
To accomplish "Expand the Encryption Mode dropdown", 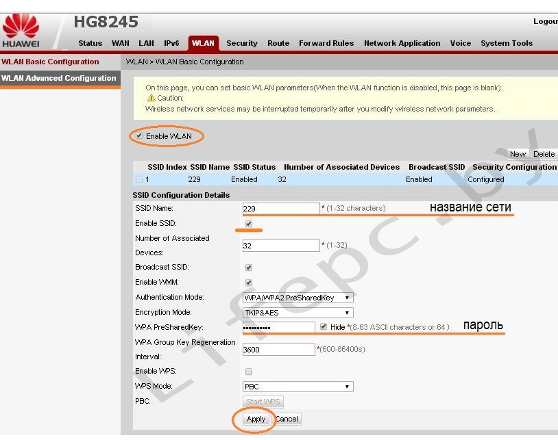I will pyautogui.click(x=298, y=313).
